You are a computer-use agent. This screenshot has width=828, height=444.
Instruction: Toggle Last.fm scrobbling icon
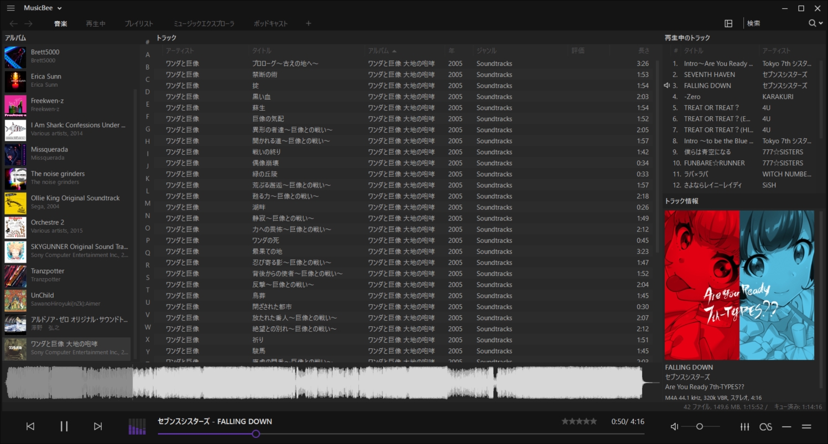pyautogui.click(x=765, y=426)
